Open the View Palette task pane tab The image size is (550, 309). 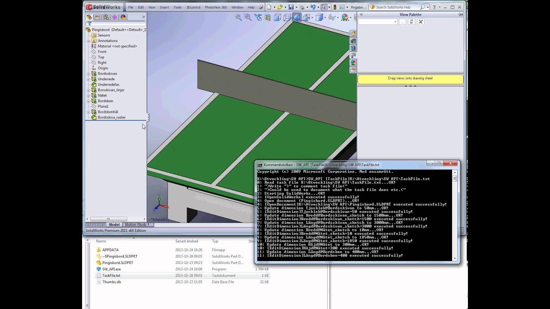point(353,55)
